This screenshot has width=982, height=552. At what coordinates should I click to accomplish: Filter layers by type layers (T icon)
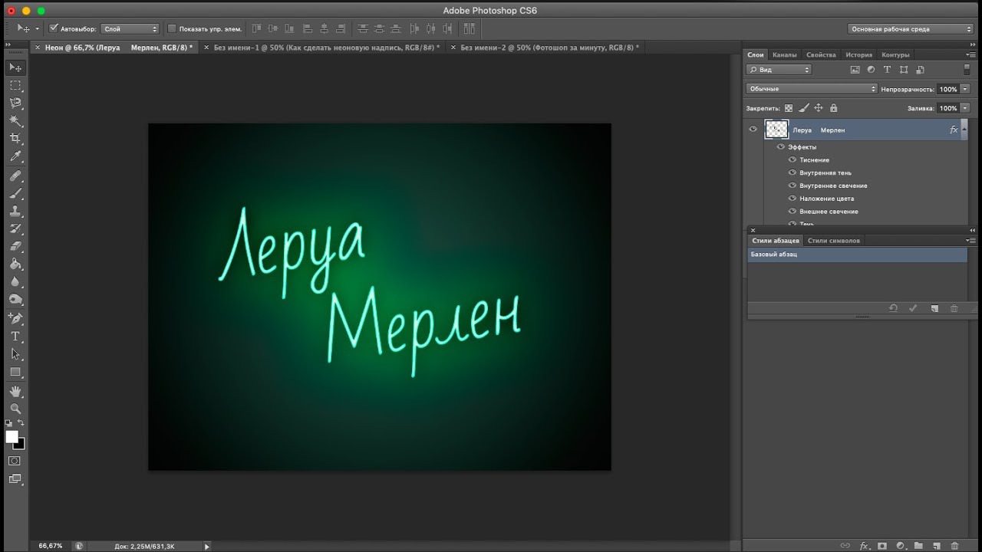tap(887, 69)
